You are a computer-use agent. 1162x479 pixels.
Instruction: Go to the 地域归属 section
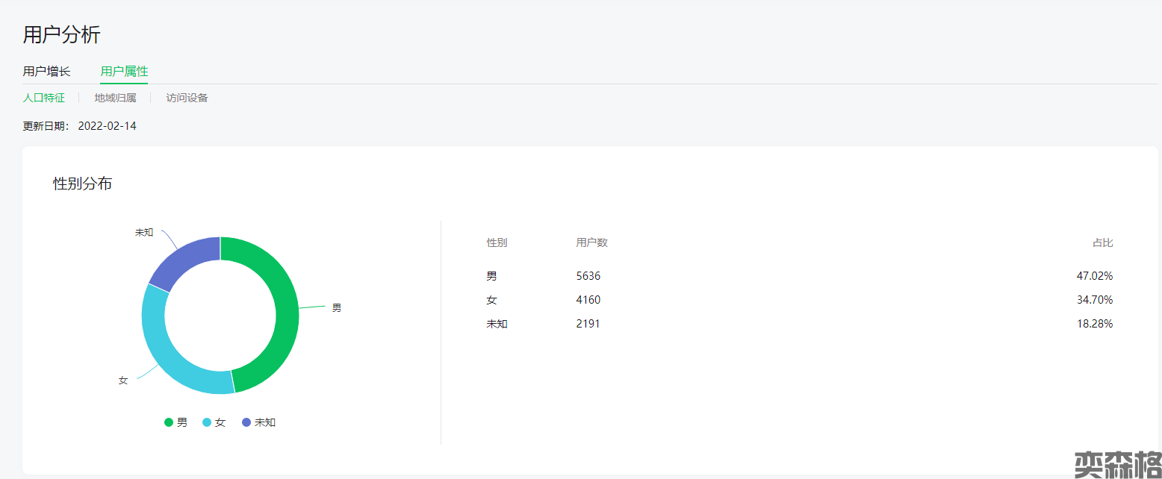click(x=115, y=98)
